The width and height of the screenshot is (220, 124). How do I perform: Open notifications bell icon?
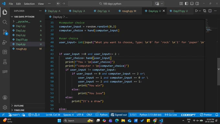217,115
